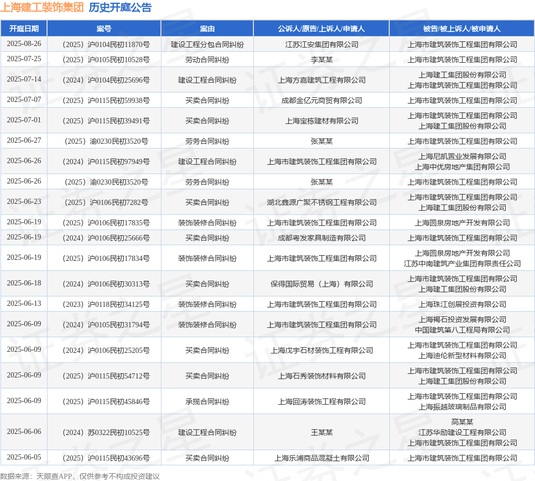Image resolution: width=535 pixels, height=481 pixels.
Task: Click plaintiff 成都粤发家具制造有限公司
Action: (321, 238)
